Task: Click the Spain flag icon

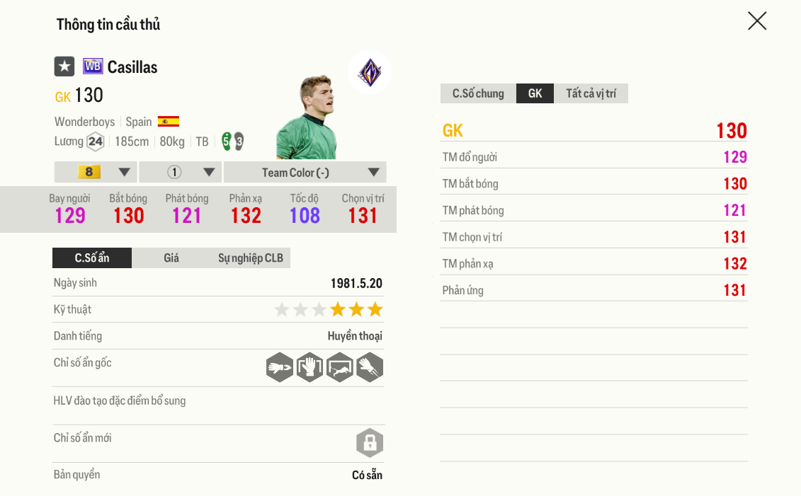Action: coord(169,121)
